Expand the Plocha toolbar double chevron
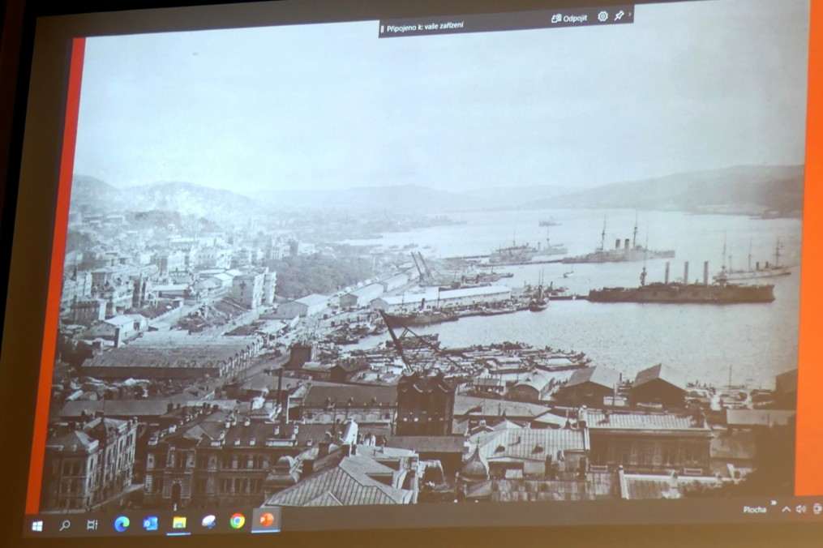 pos(774,503)
